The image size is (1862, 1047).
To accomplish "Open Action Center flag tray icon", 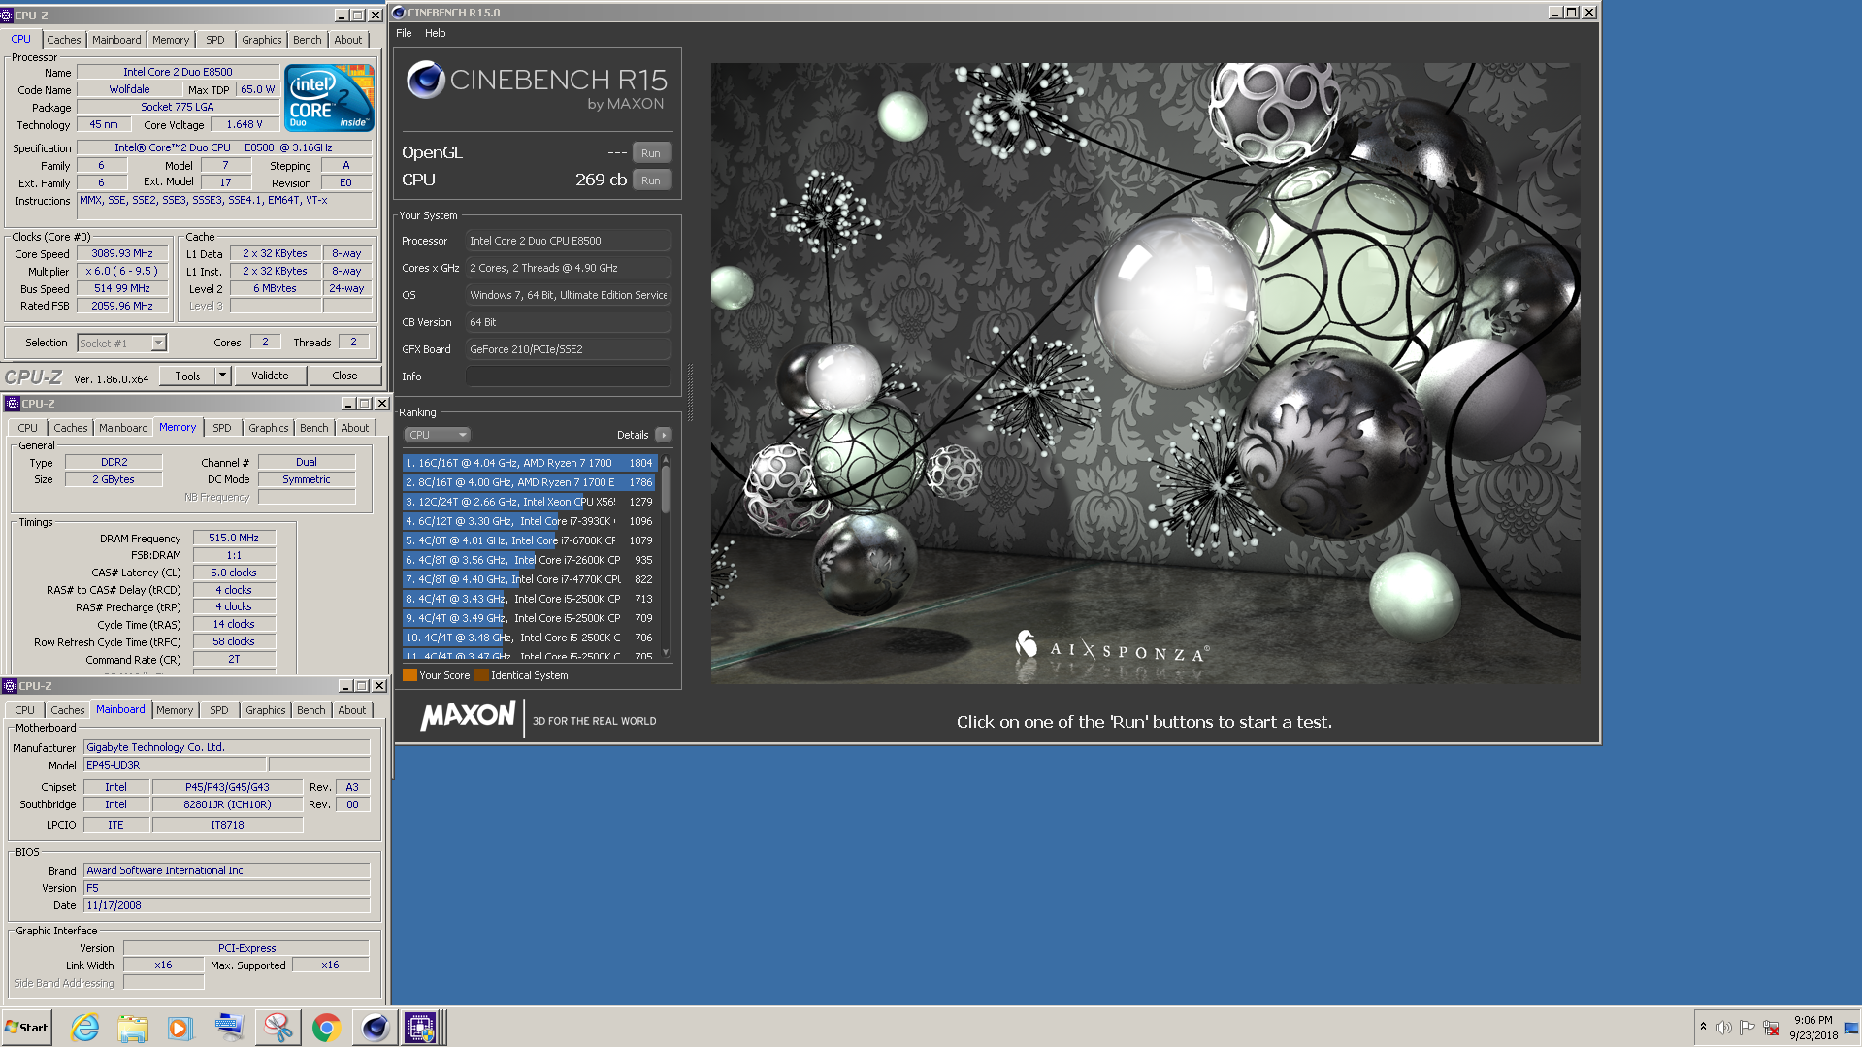I will click(x=1747, y=1028).
